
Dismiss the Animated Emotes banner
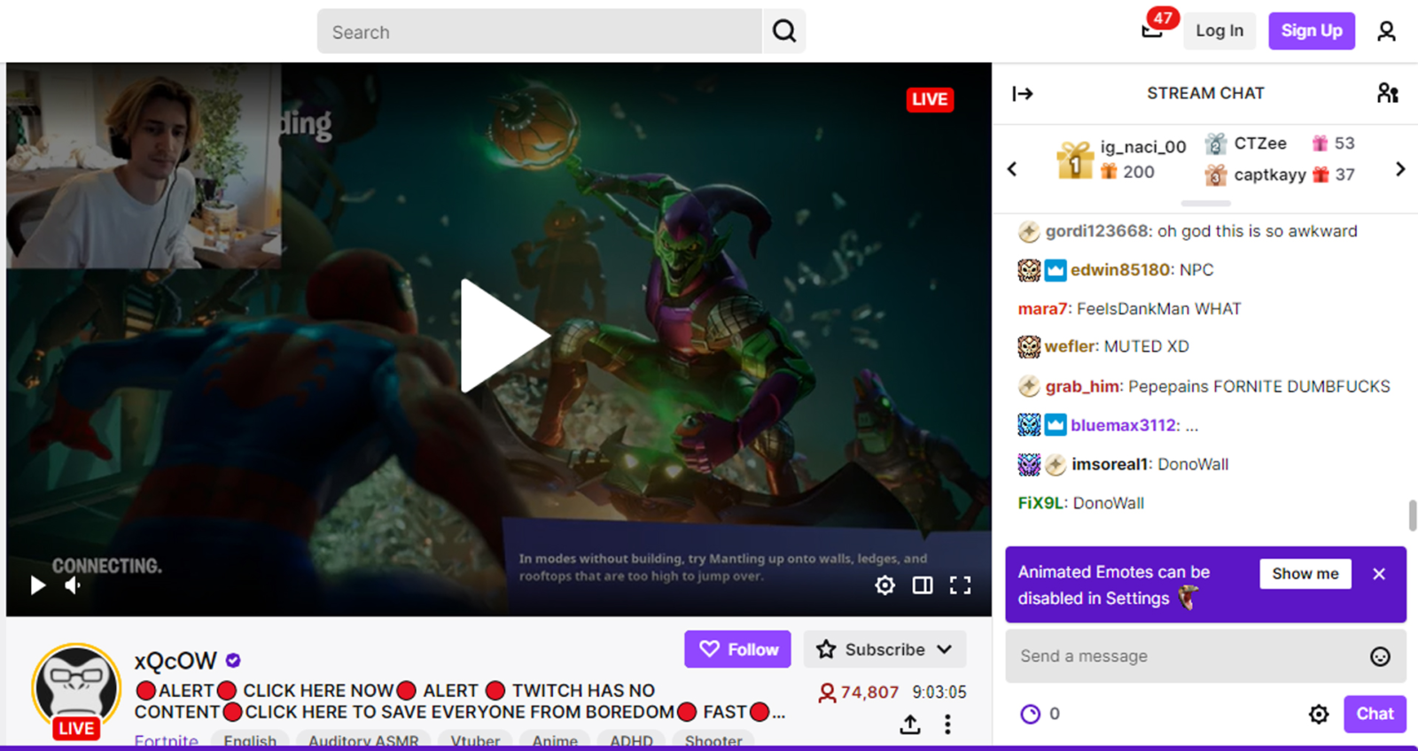1379,574
